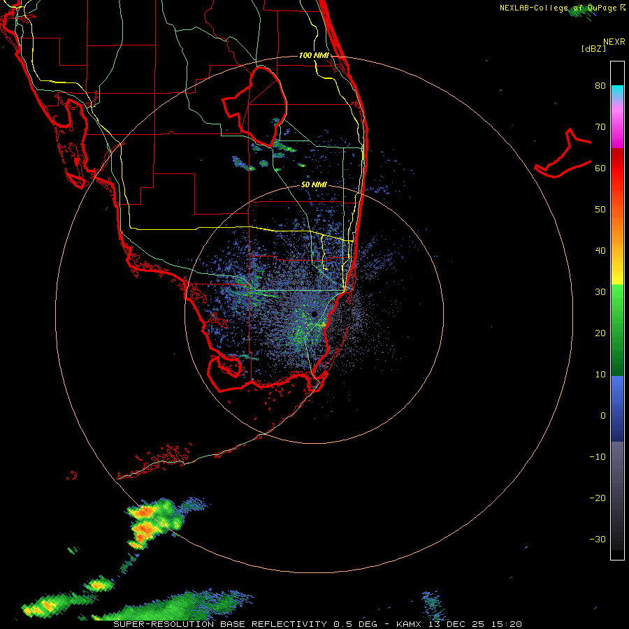Click the [dBZ] unit label
Image resolution: width=629 pixels, height=629 pixels.
coord(593,48)
